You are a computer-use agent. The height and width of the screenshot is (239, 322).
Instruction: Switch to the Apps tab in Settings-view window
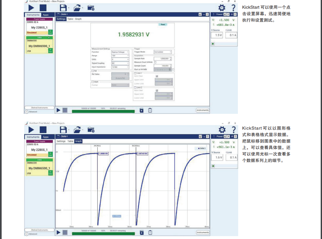(x=45, y=15)
